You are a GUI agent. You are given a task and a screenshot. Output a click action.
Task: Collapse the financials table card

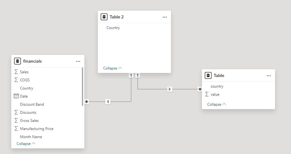click(x=26, y=144)
